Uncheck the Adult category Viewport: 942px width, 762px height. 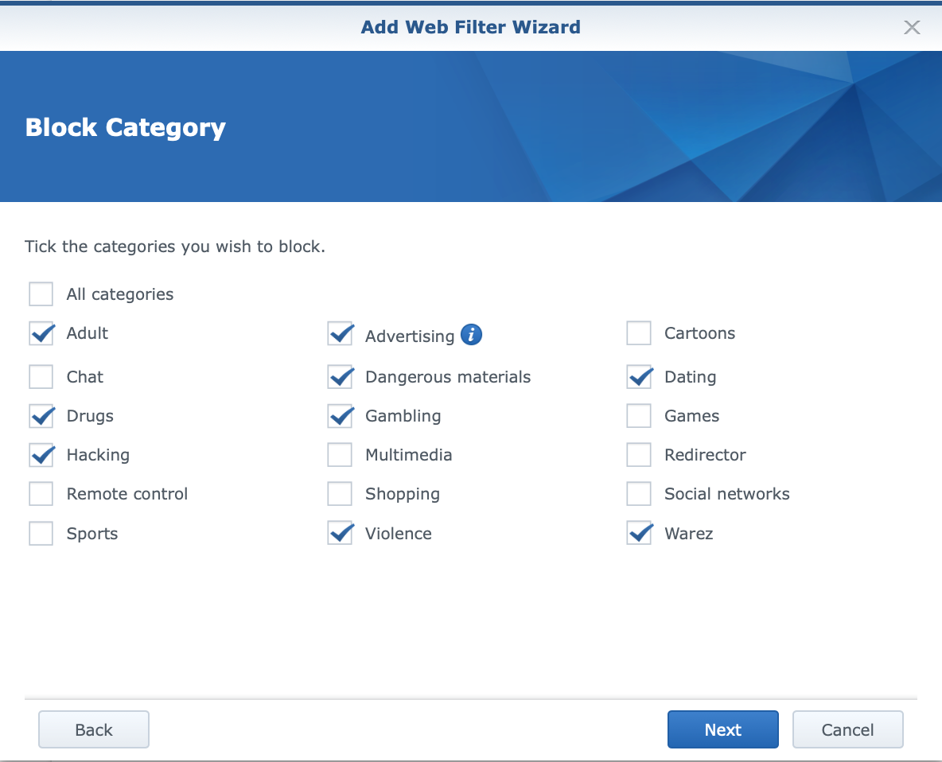[41, 333]
